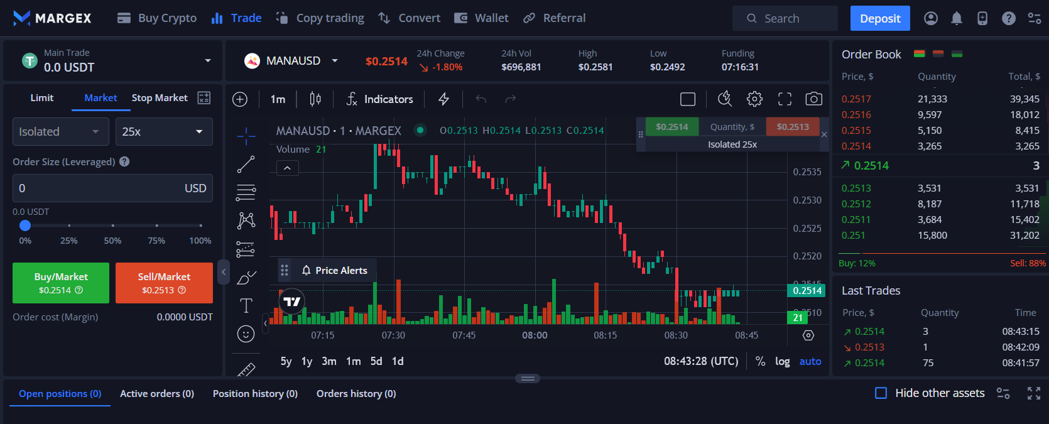The image size is (1049, 424).
Task: Select the text annotation tool
Action: 246,305
